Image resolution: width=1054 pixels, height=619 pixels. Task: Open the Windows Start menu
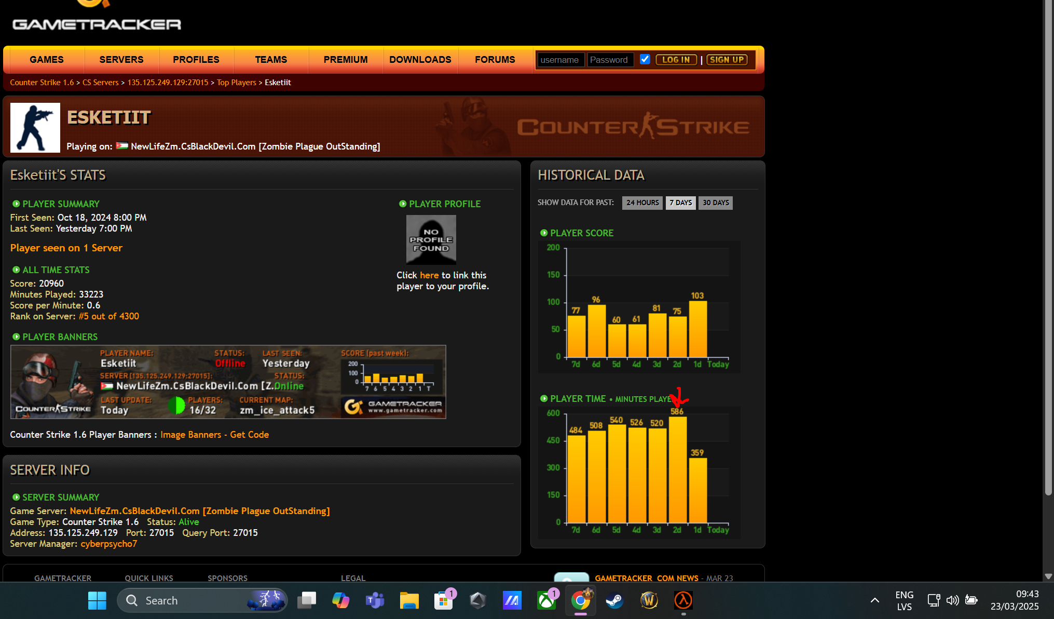coord(97,601)
